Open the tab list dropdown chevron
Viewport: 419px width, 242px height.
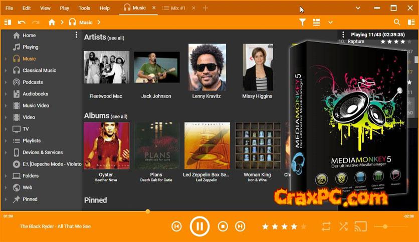358,8
